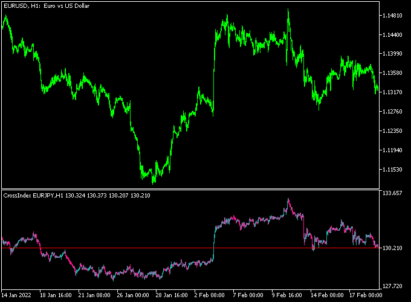
Task: Click the CrossIndex EURJPY,H1 indicator label
Action: tap(77, 196)
